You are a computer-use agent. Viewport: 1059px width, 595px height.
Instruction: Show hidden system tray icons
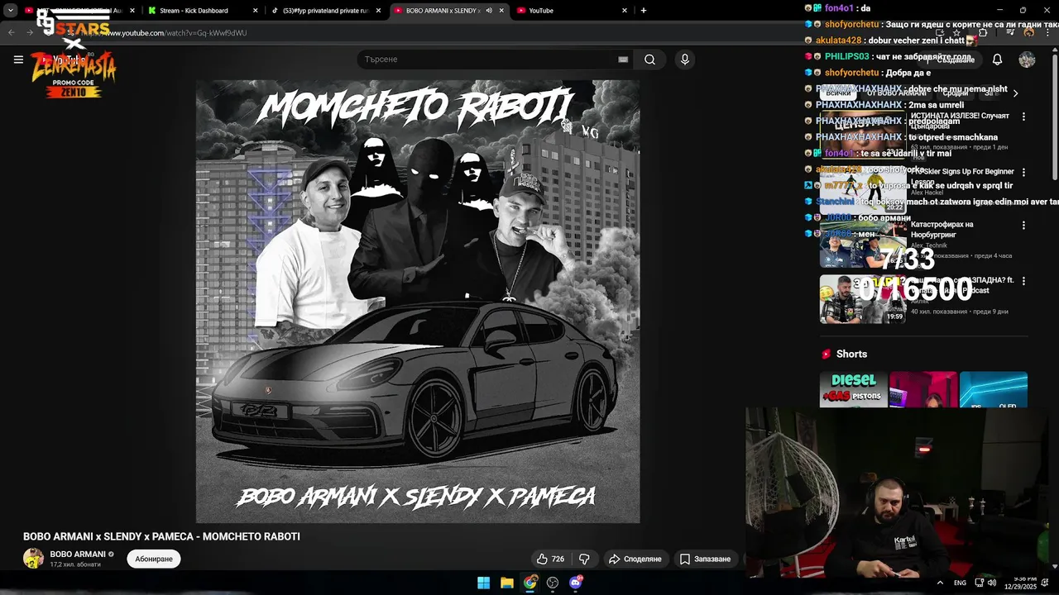click(940, 583)
